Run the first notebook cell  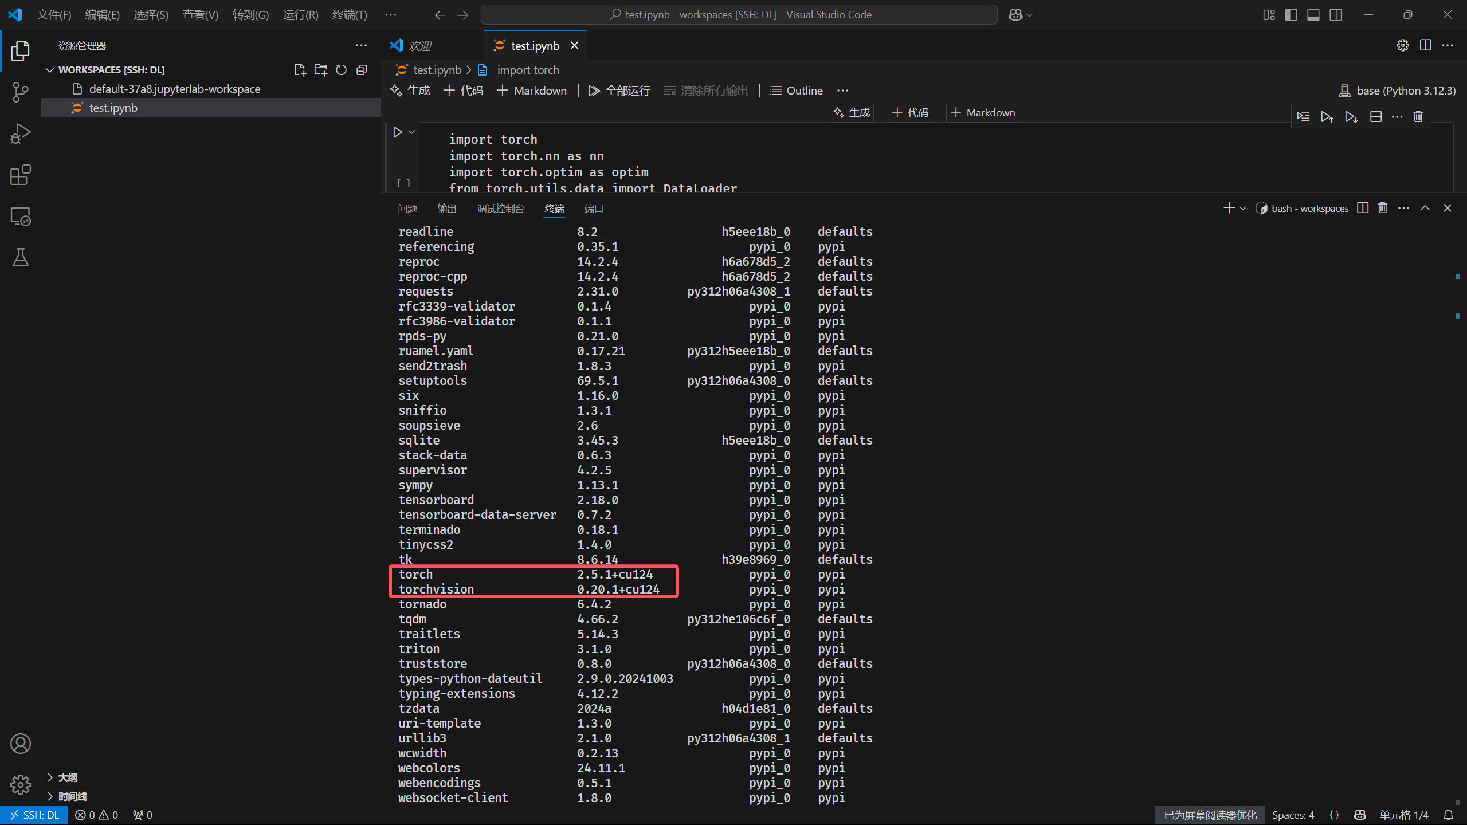(398, 132)
